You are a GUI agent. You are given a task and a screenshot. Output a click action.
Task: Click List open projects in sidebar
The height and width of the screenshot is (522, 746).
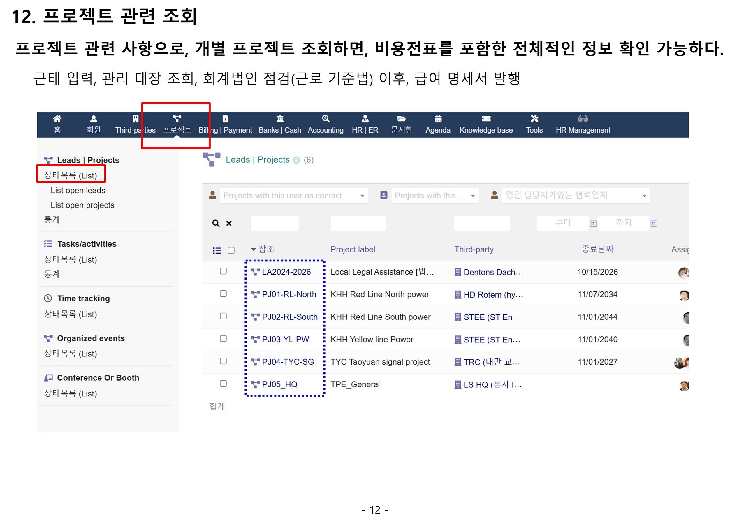coord(82,205)
